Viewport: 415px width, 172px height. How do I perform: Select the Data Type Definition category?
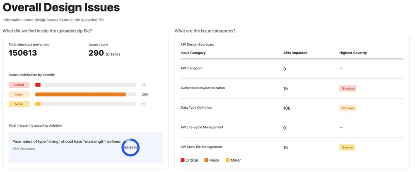coord(196,108)
